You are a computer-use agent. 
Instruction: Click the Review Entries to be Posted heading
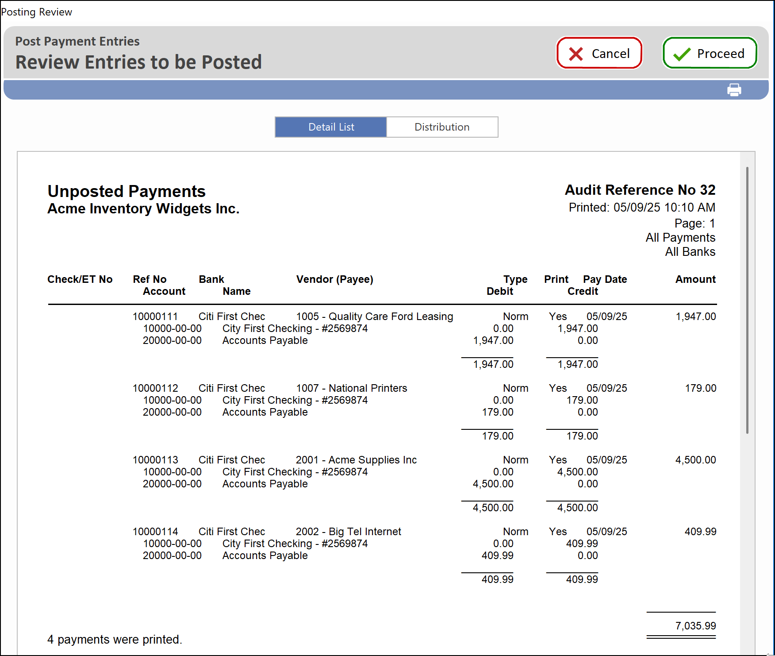pos(138,62)
